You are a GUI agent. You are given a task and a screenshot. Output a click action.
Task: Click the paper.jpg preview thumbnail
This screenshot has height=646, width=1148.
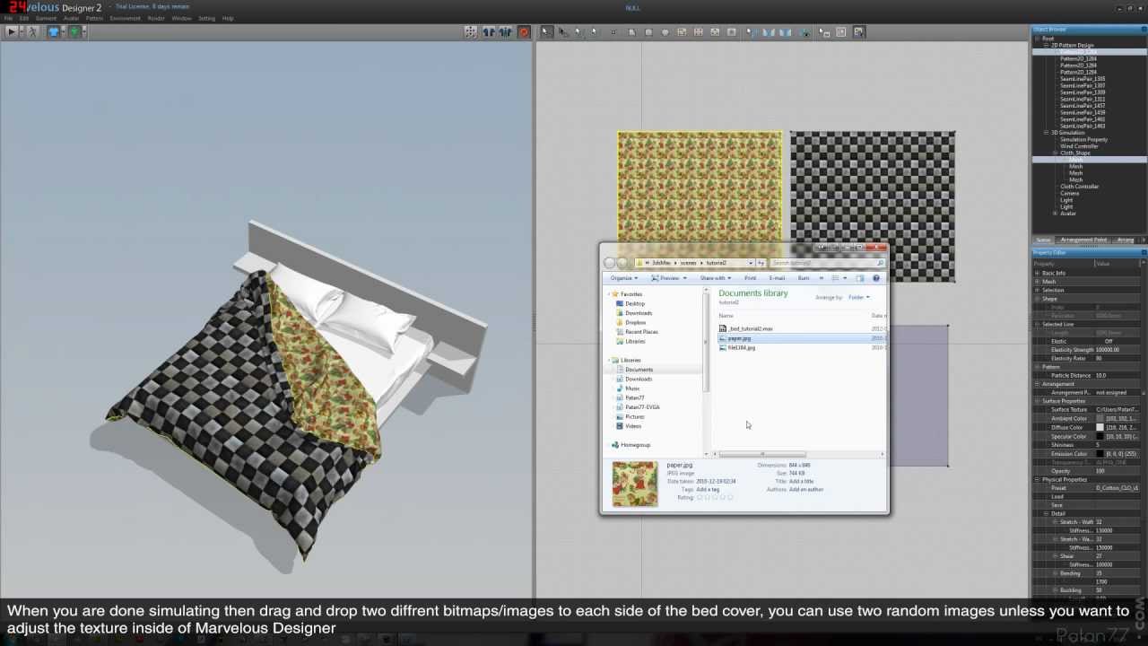click(x=635, y=484)
